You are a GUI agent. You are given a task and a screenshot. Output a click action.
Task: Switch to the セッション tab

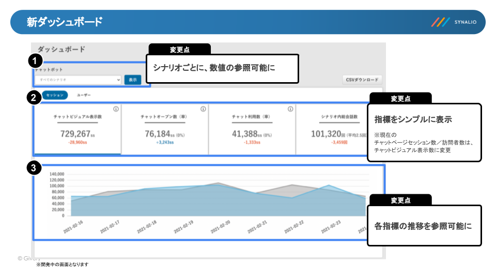[55, 95]
